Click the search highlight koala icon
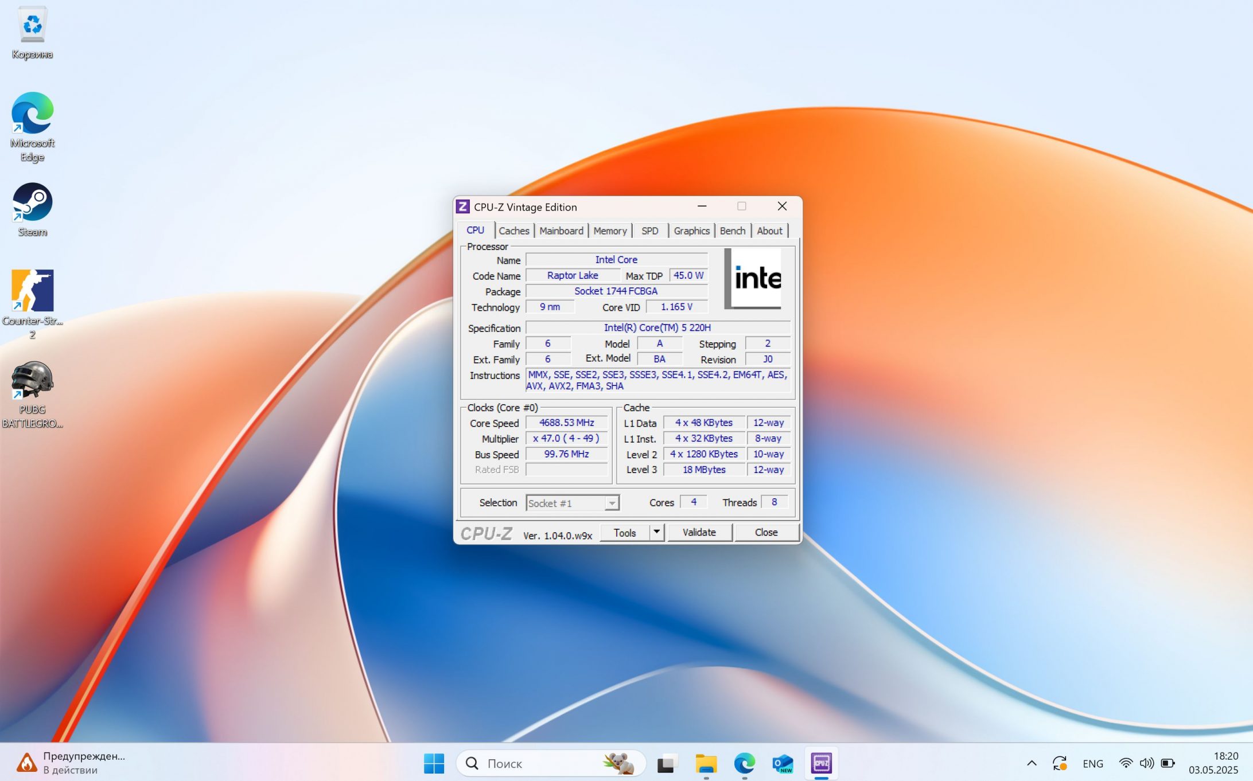The image size is (1253, 781). click(x=618, y=763)
